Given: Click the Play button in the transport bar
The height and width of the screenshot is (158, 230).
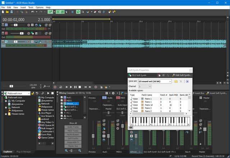Looking at the screenshot, I should click(71, 87).
